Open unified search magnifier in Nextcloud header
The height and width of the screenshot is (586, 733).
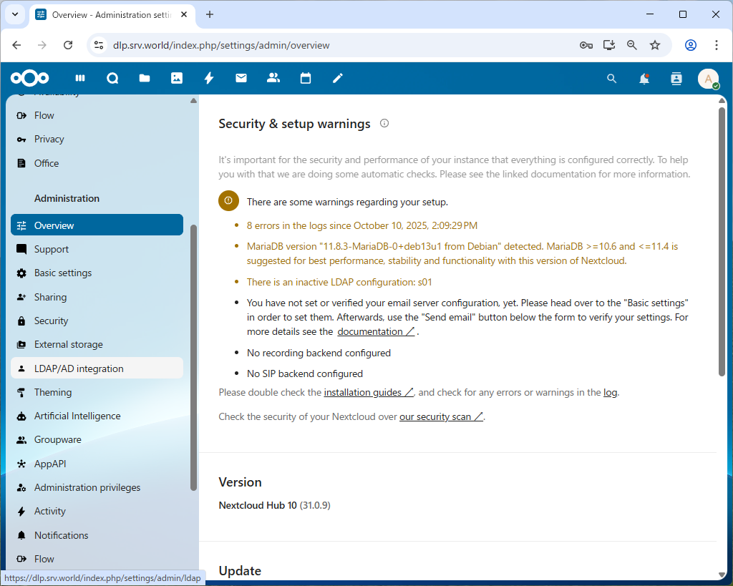coord(611,79)
